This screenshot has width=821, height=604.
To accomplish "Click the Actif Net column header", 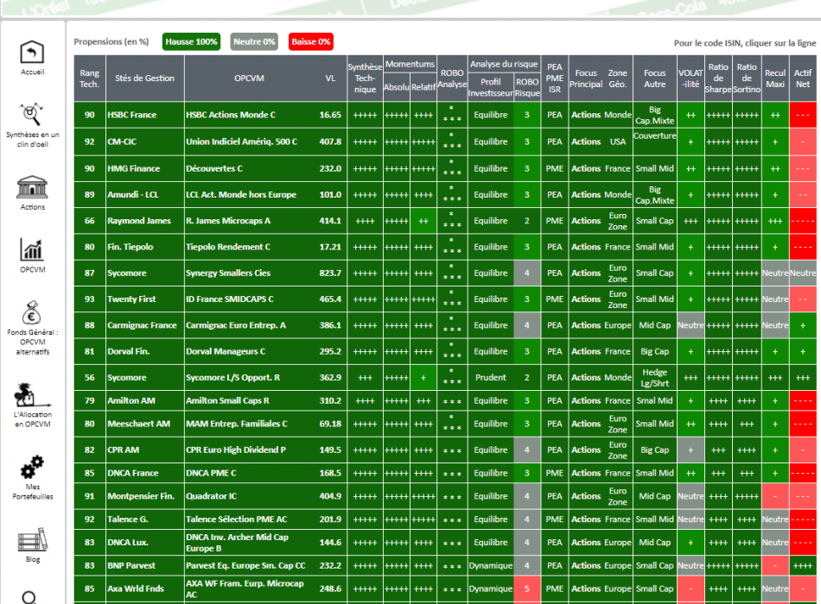I will click(803, 79).
